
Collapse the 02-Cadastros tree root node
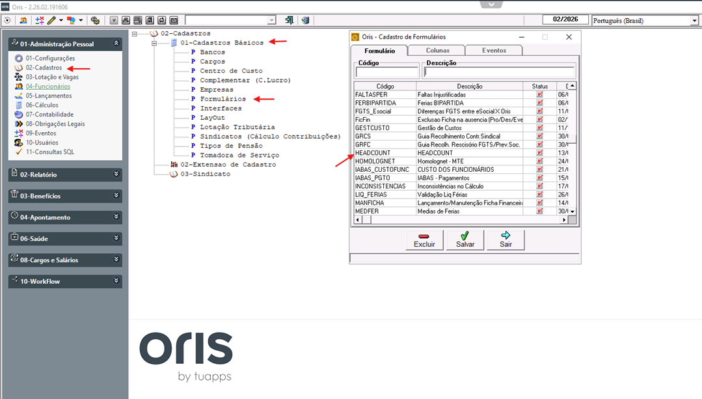tap(134, 34)
